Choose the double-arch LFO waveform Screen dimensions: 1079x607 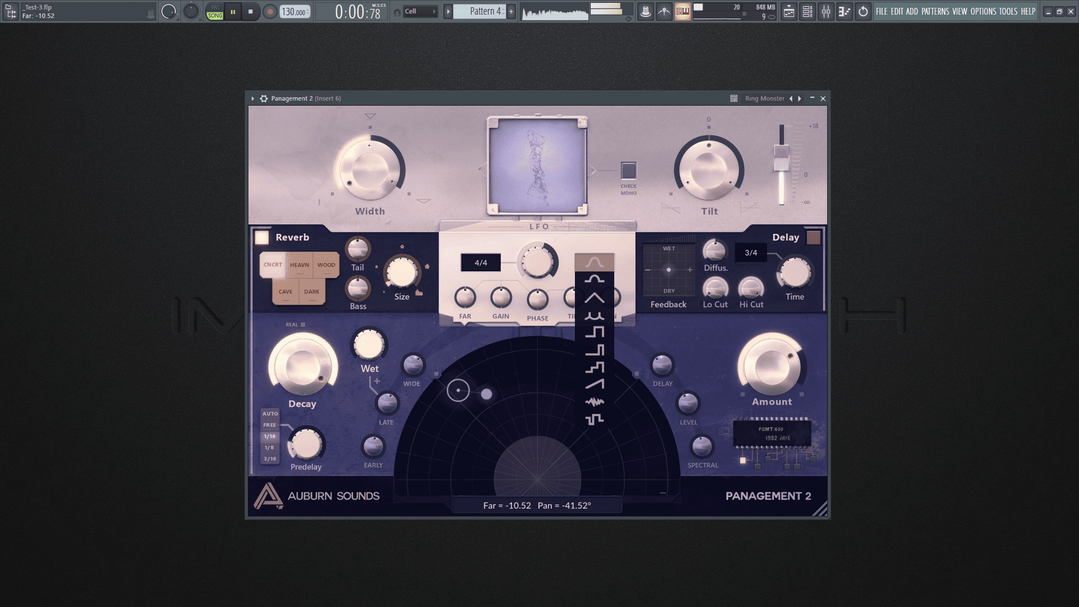pos(595,316)
